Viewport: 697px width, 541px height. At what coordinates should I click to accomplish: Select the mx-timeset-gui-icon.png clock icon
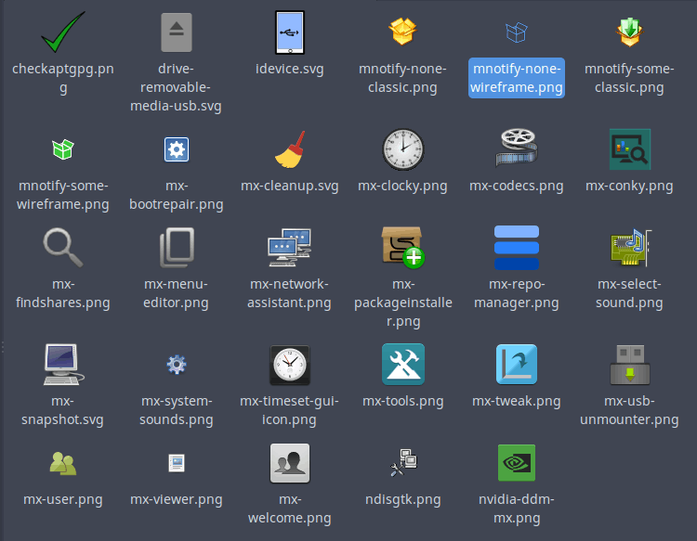pos(290,365)
